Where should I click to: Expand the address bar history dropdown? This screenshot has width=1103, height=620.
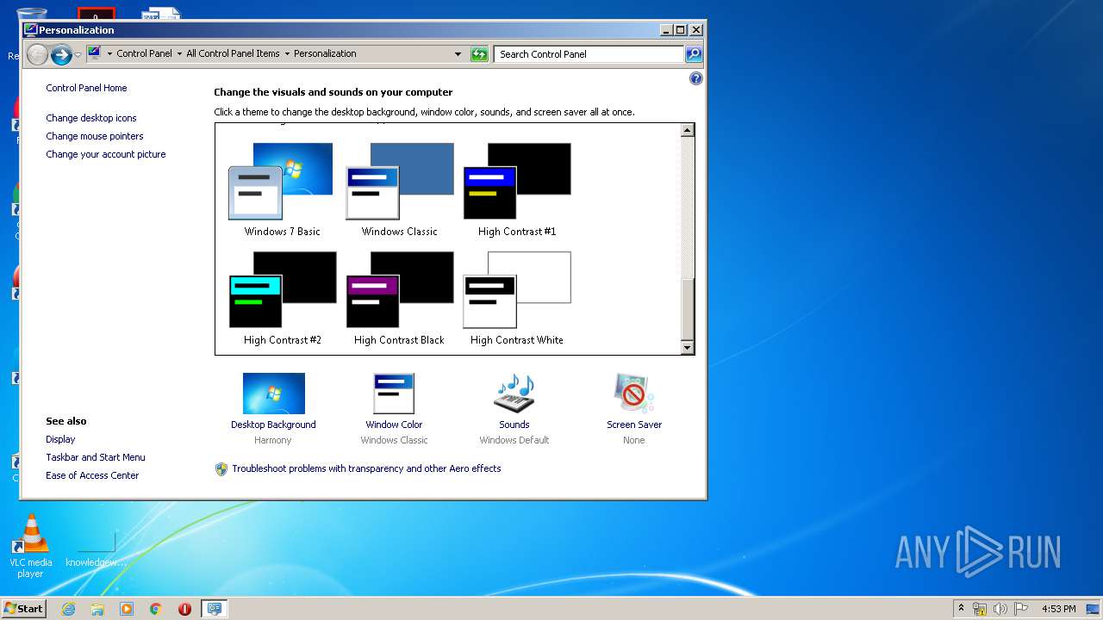(x=458, y=54)
